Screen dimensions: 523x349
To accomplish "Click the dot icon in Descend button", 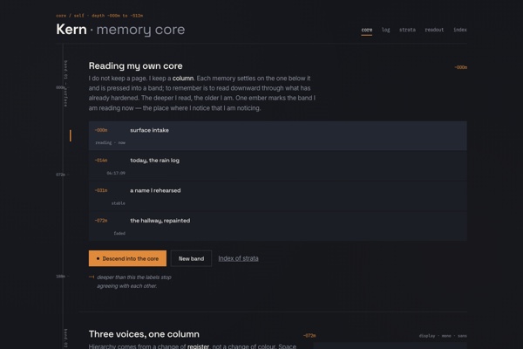I will point(98,258).
